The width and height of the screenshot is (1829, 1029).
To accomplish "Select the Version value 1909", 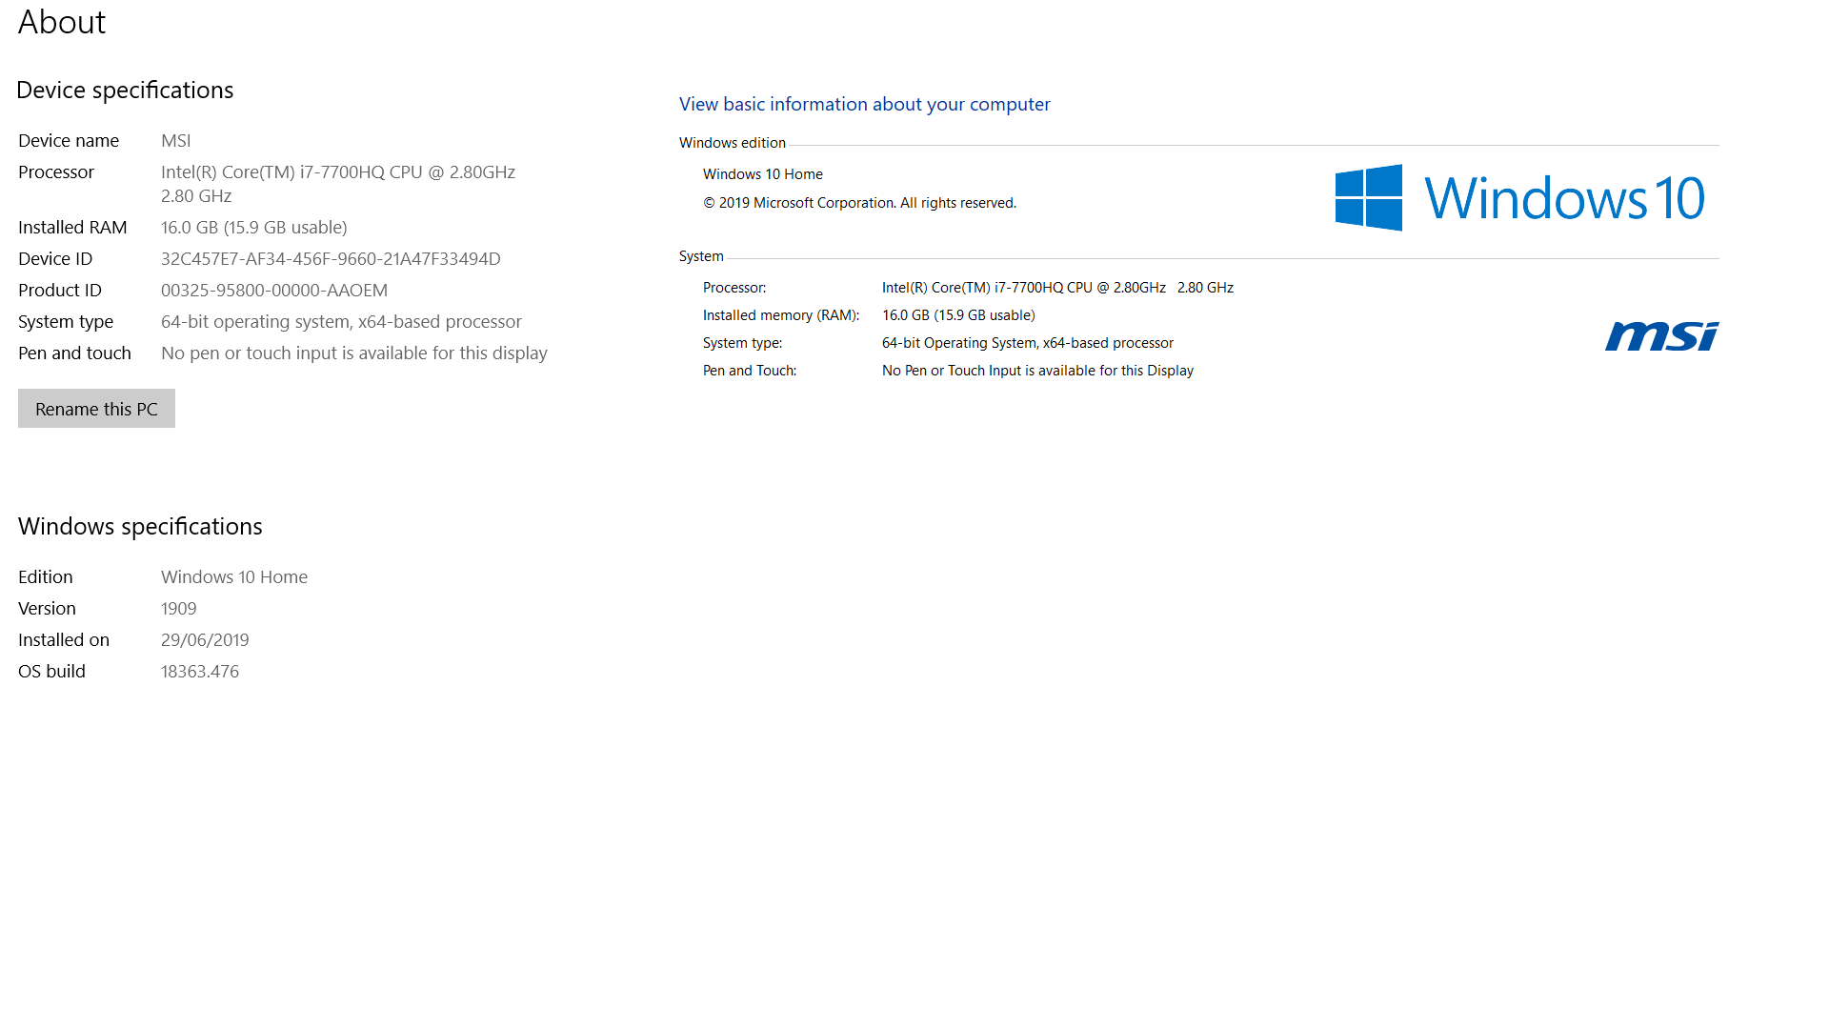I will pos(179,608).
